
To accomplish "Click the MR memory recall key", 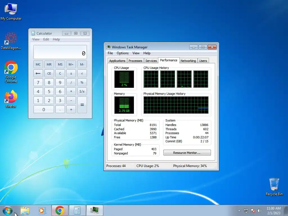I will click(49, 64).
